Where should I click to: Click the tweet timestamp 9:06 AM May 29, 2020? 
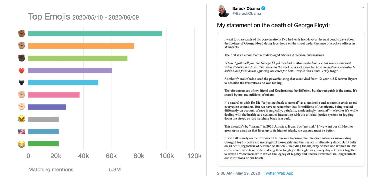239,173
